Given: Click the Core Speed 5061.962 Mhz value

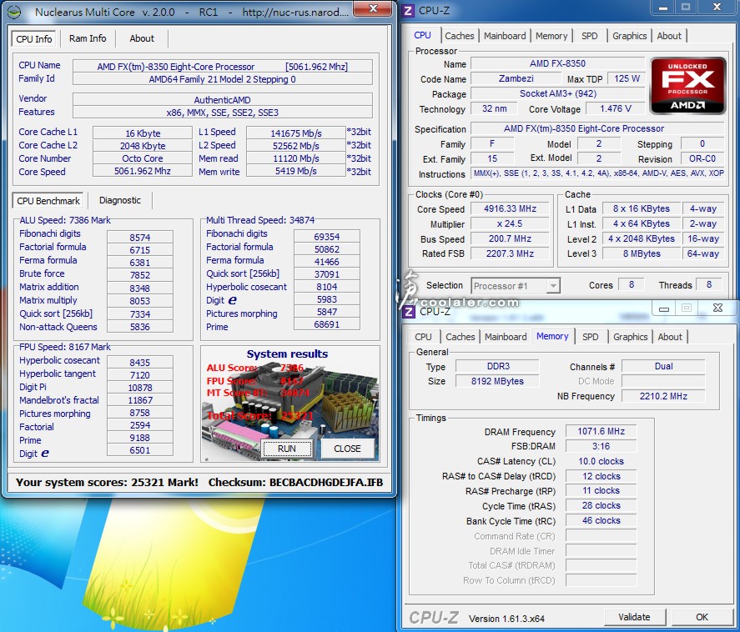Looking at the screenshot, I should pos(143,171).
